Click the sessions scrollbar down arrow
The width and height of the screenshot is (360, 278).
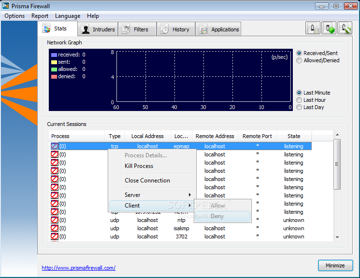click(x=337, y=237)
